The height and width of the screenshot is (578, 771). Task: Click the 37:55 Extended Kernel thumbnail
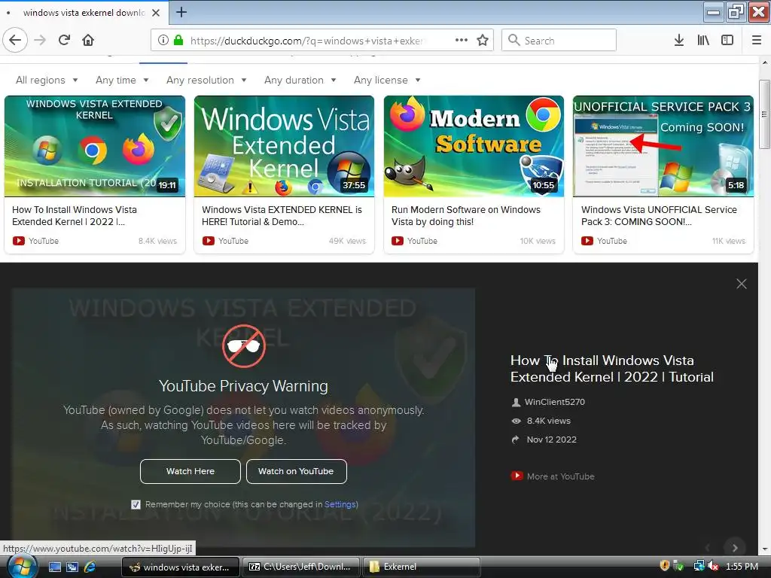(284, 146)
